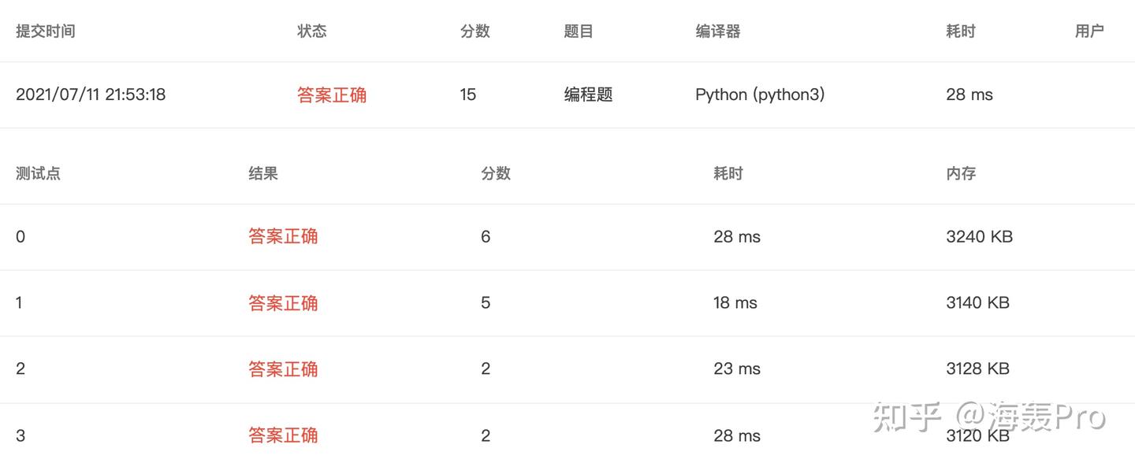1135x463 pixels.
Task: Click the 题目 column header
Action: [x=579, y=31]
